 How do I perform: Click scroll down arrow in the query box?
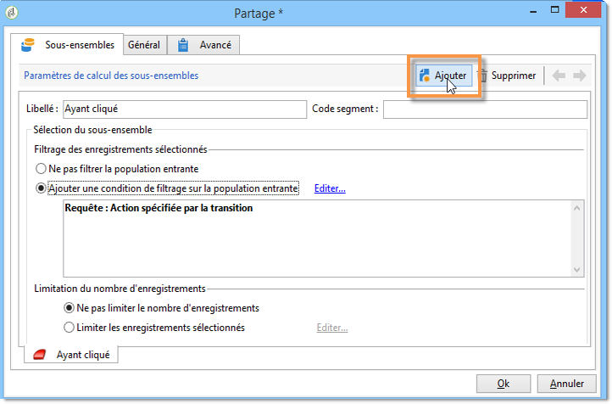click(577, 270)
